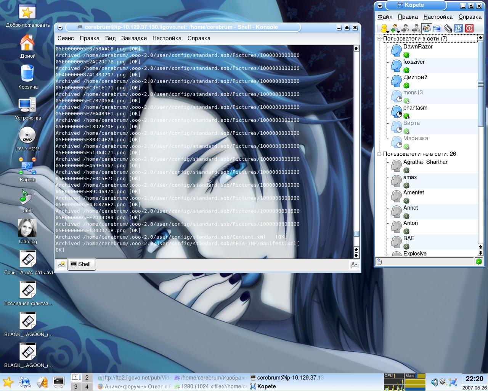The height and width of the screenshot is (391, 488).
Task: Click the new session icon in Konsole
Action: (x=61, y=264)
